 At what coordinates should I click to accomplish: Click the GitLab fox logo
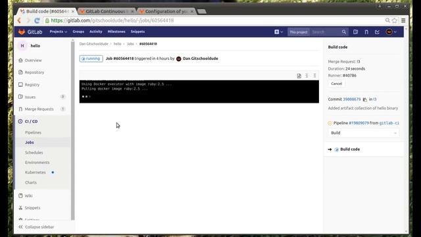point(22,32)
